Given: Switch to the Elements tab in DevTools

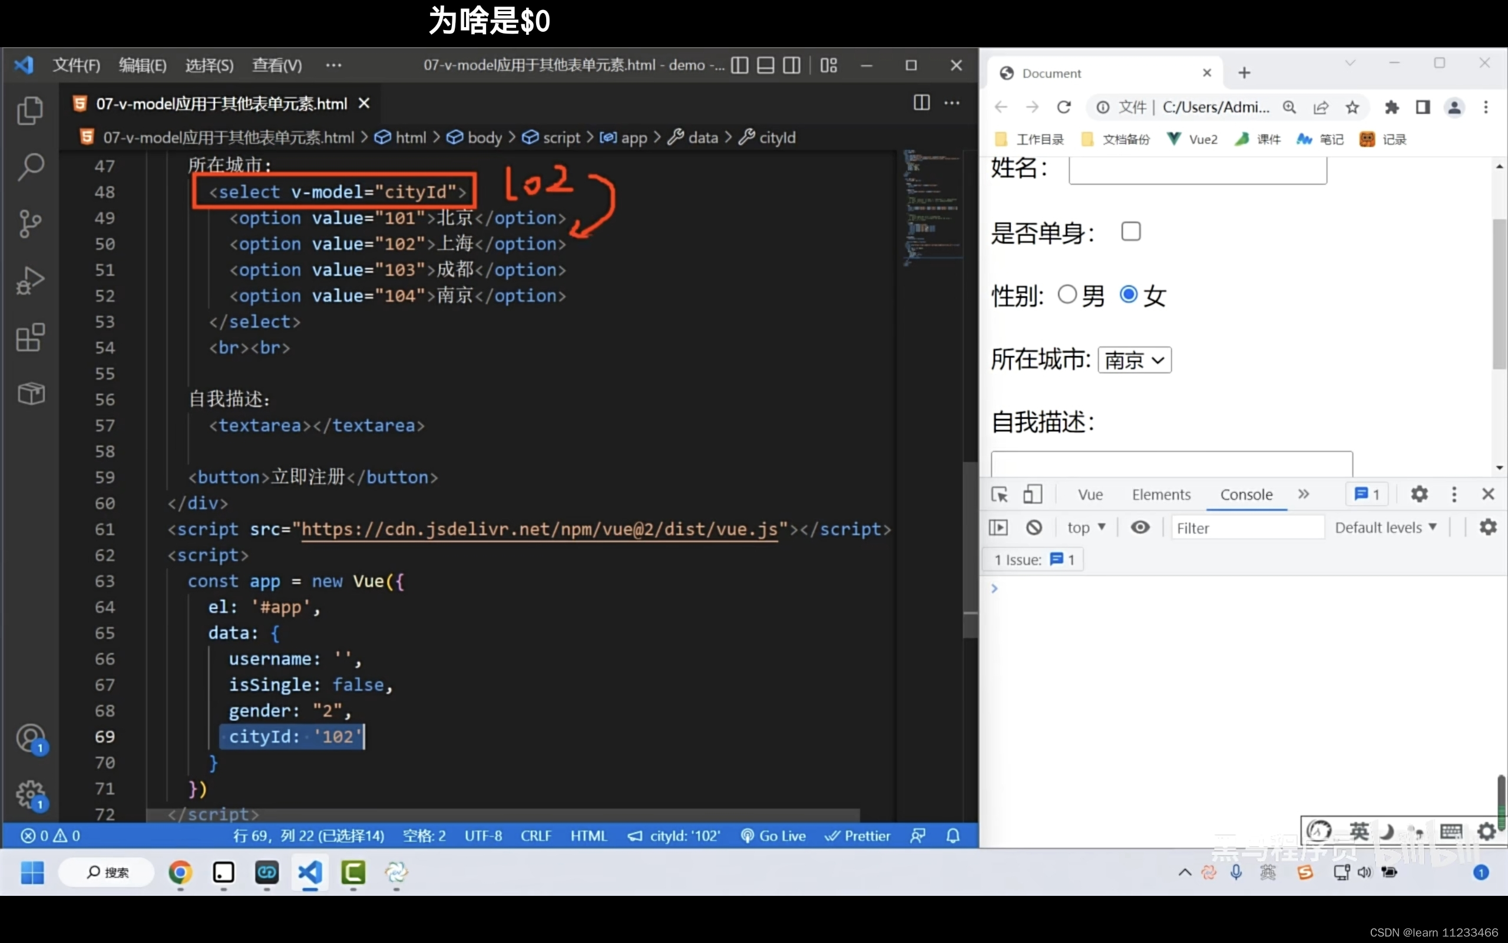Looking at the screenshot, I should [1161, 494].
